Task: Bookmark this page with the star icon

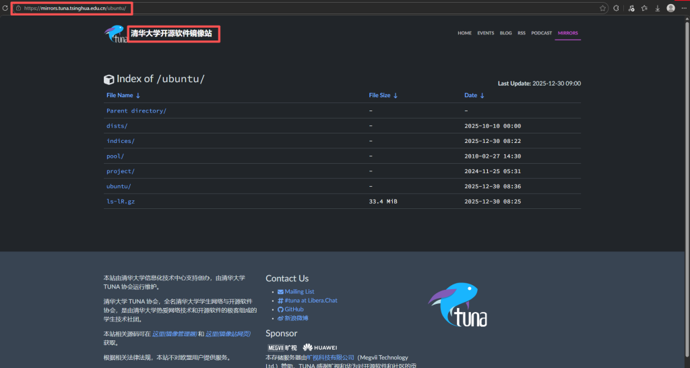Action: coord(602,8)
